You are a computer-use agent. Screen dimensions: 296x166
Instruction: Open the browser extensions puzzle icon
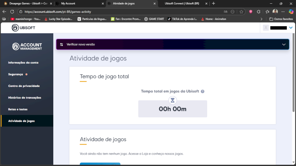point(259,11)
